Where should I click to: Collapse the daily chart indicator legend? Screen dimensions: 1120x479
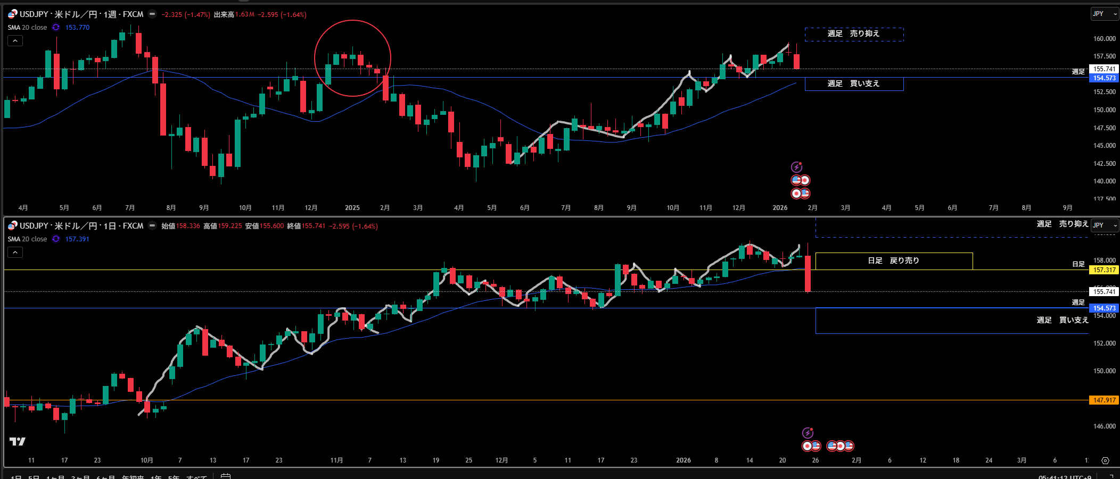(15, 253)
